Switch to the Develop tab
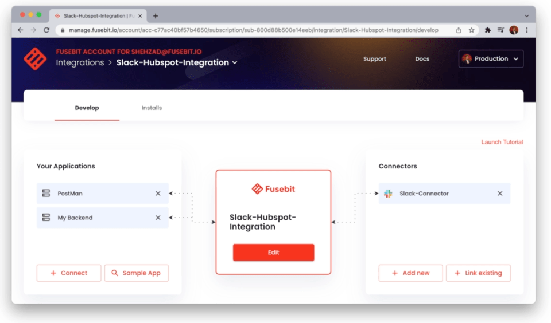This screenshot has width=551, height=323. click(x=87, y=108)
